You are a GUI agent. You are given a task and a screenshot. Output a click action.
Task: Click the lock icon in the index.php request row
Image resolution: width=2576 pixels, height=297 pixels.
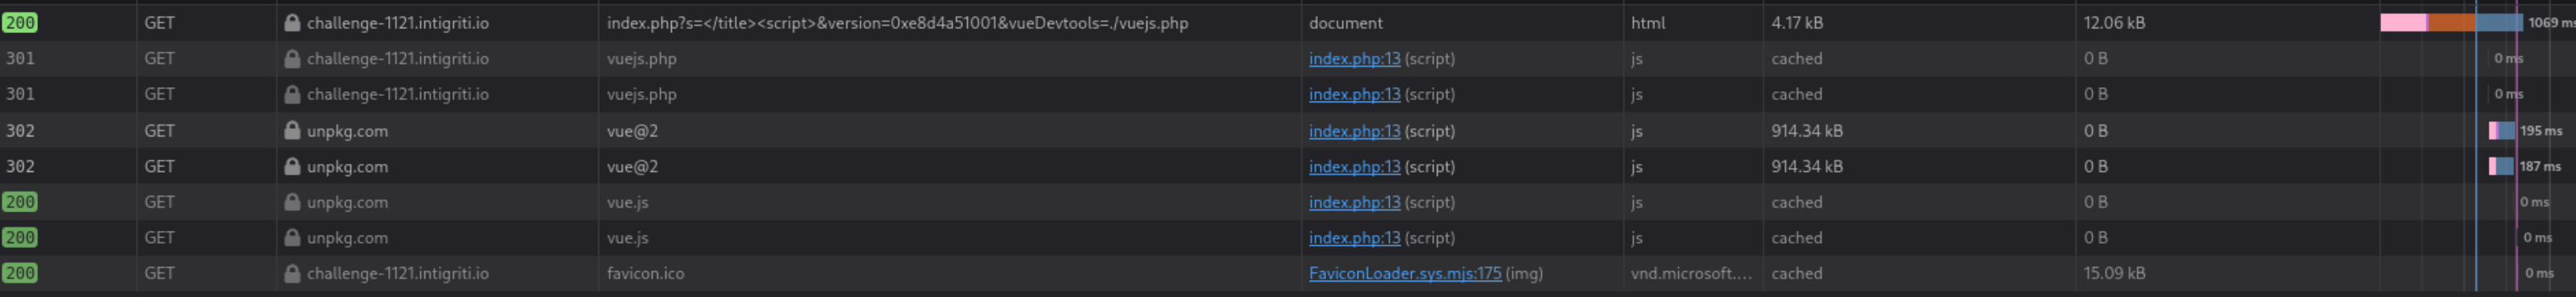tap(292, 22)
